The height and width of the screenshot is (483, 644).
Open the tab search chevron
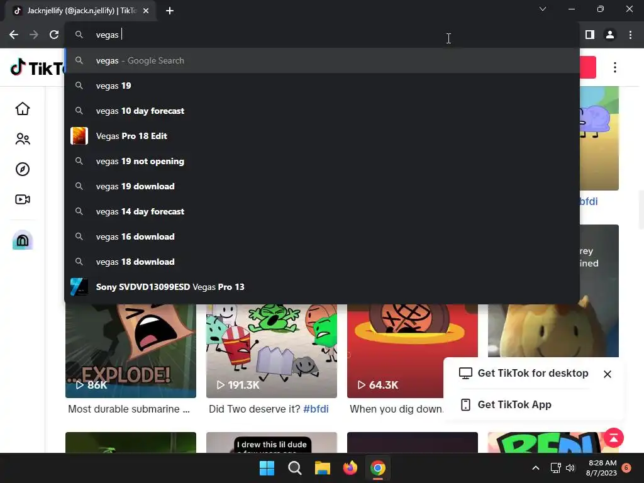(543, 9)
